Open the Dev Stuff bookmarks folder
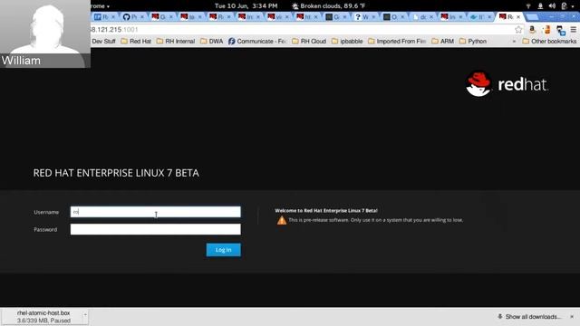Screen dimensions: 580x326 [x=103, y=41]
